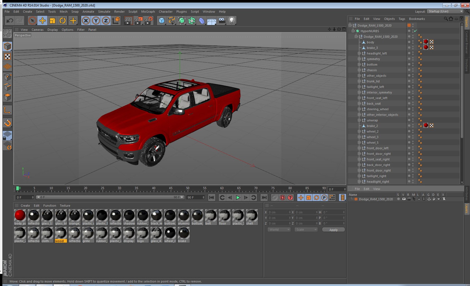Switch to Texture mode in left sidebar
The width and height of the screenshot is (470, 286).
click(x=7, y=57)
